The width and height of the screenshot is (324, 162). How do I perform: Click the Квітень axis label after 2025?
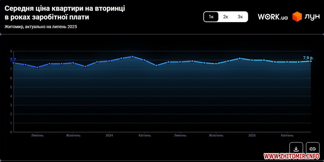(x=287, y=135)
